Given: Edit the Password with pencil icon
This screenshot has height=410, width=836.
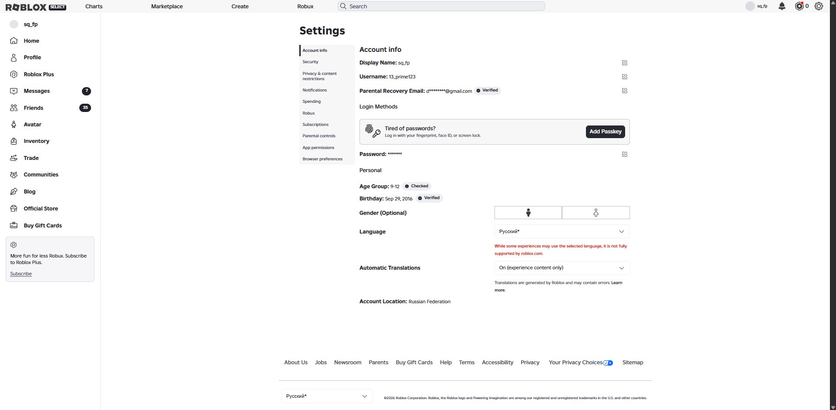Looking at the screenshot, I should point(625,154).
